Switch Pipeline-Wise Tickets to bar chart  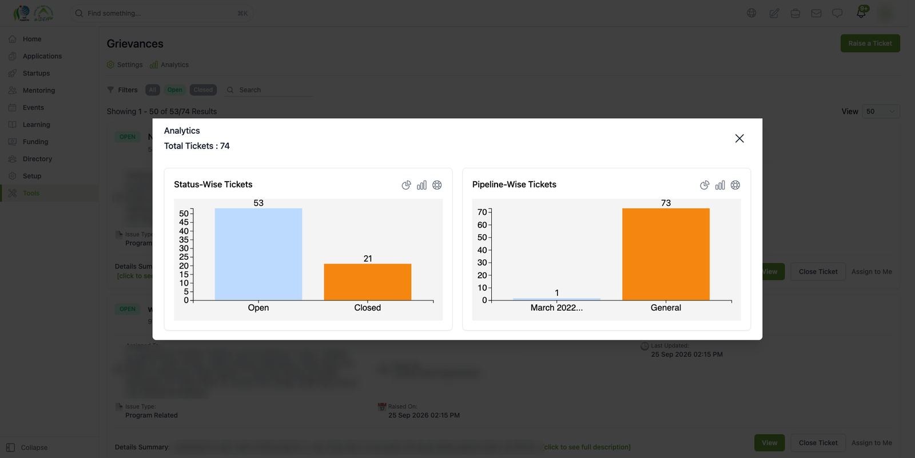pos(720,185)
